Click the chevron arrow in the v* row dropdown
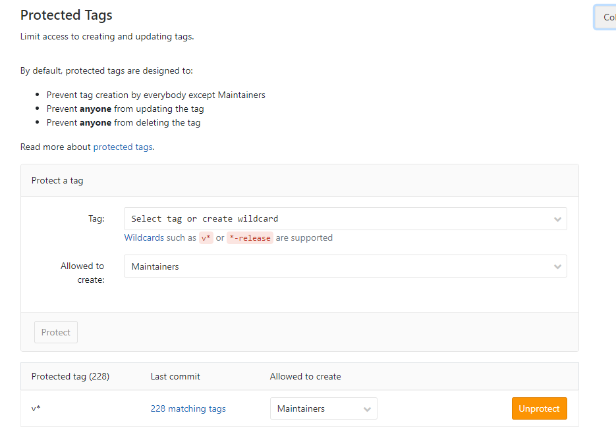The image size is (616, 440). tap(368, 409)
